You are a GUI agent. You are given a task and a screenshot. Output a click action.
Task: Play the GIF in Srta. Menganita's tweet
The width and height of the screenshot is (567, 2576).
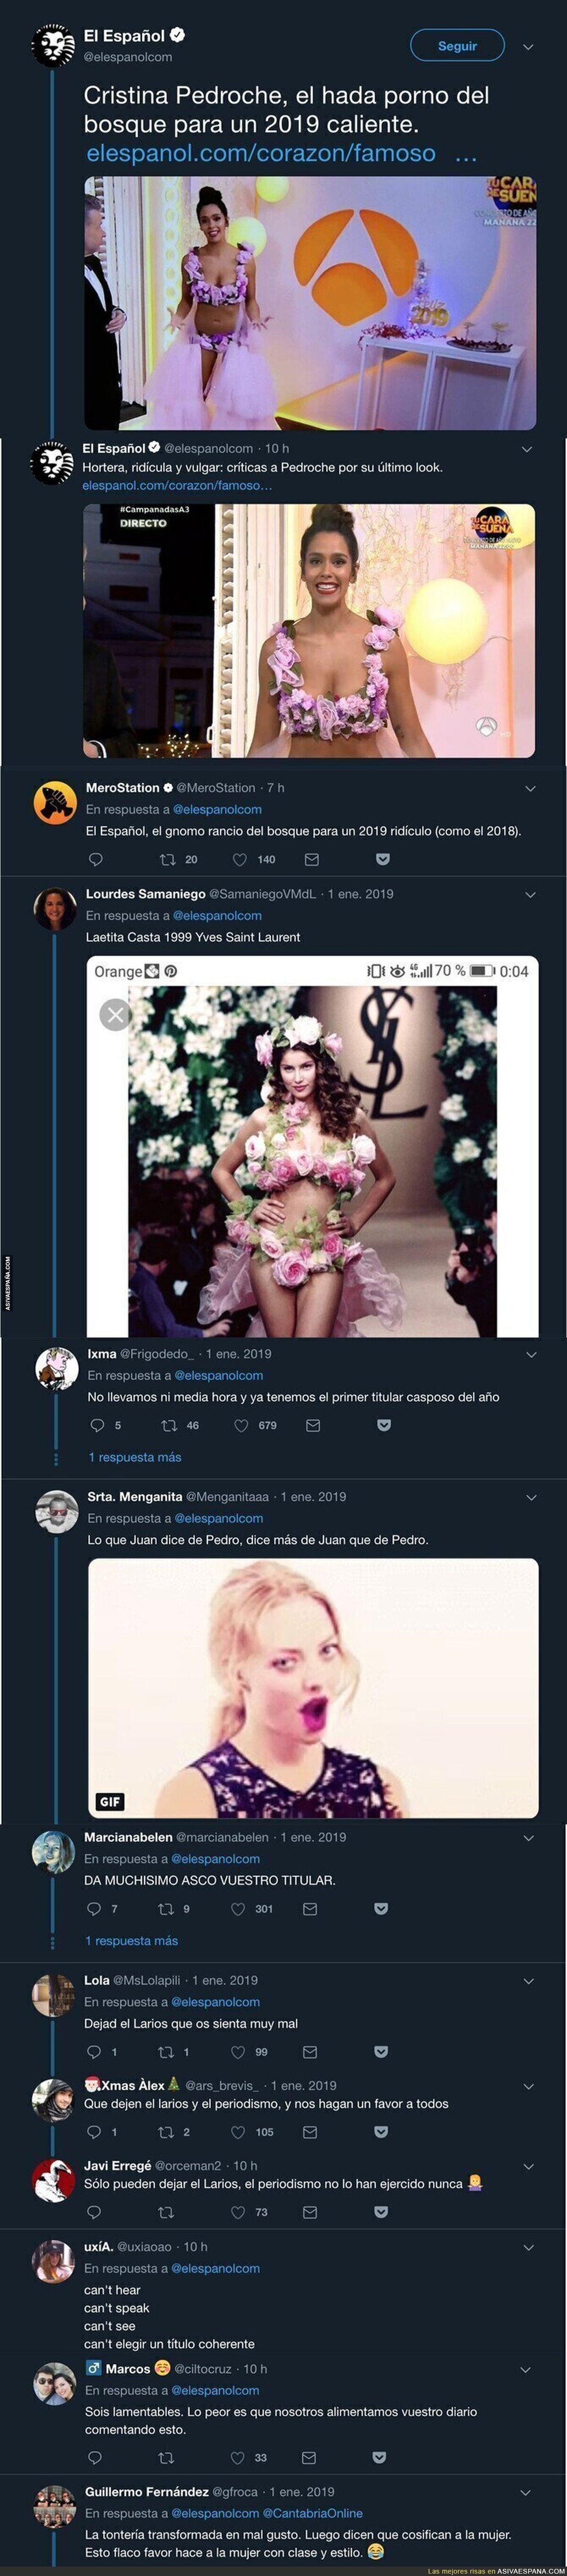pos(313,1688)
